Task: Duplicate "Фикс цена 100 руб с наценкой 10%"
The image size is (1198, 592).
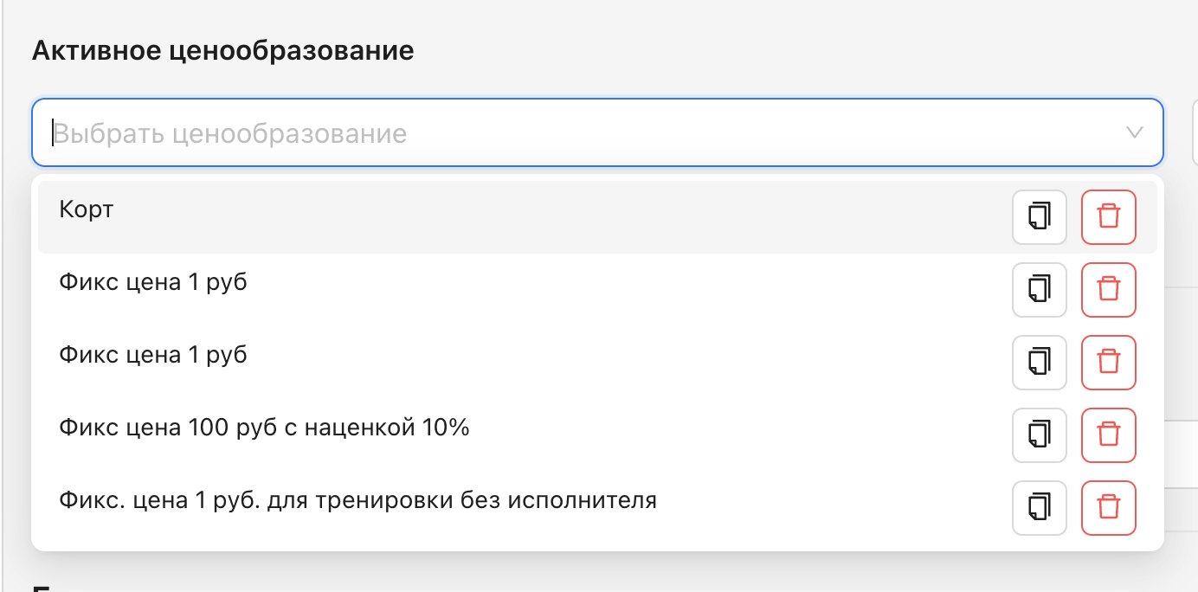Action: click(1039, 435)
